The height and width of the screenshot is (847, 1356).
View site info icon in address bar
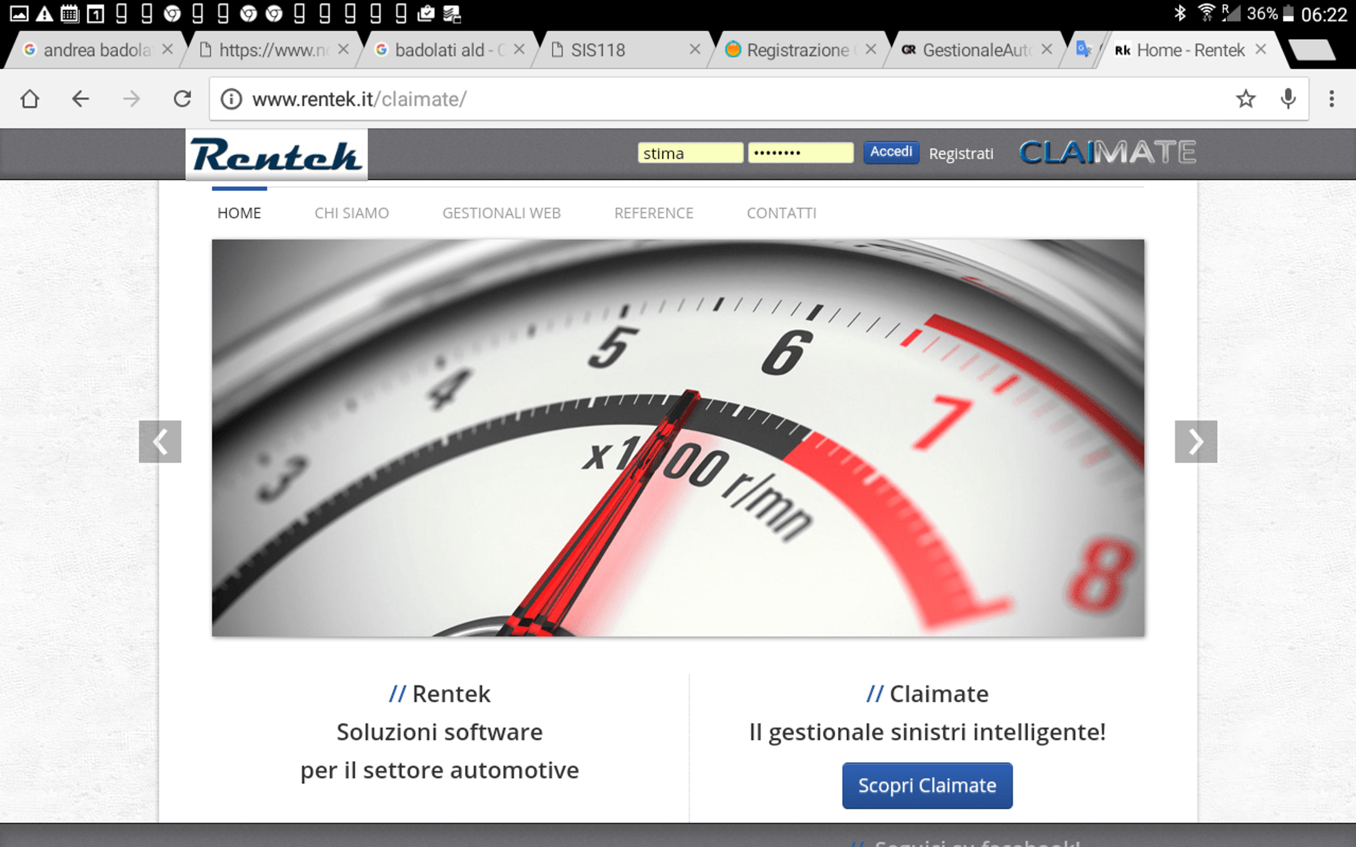point(231,99)
